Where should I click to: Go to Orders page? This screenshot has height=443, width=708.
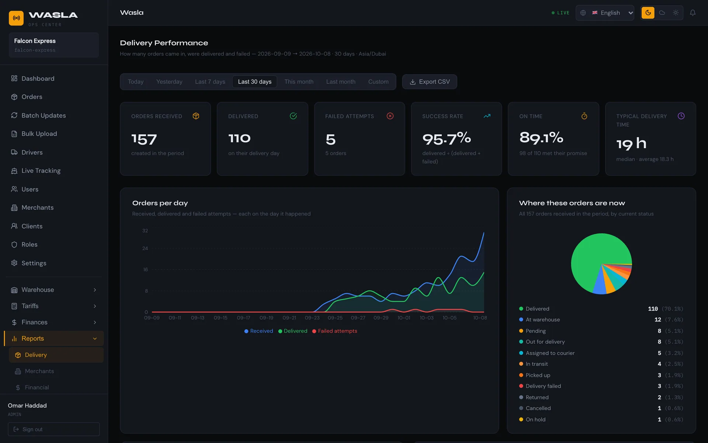click(54, 97)
